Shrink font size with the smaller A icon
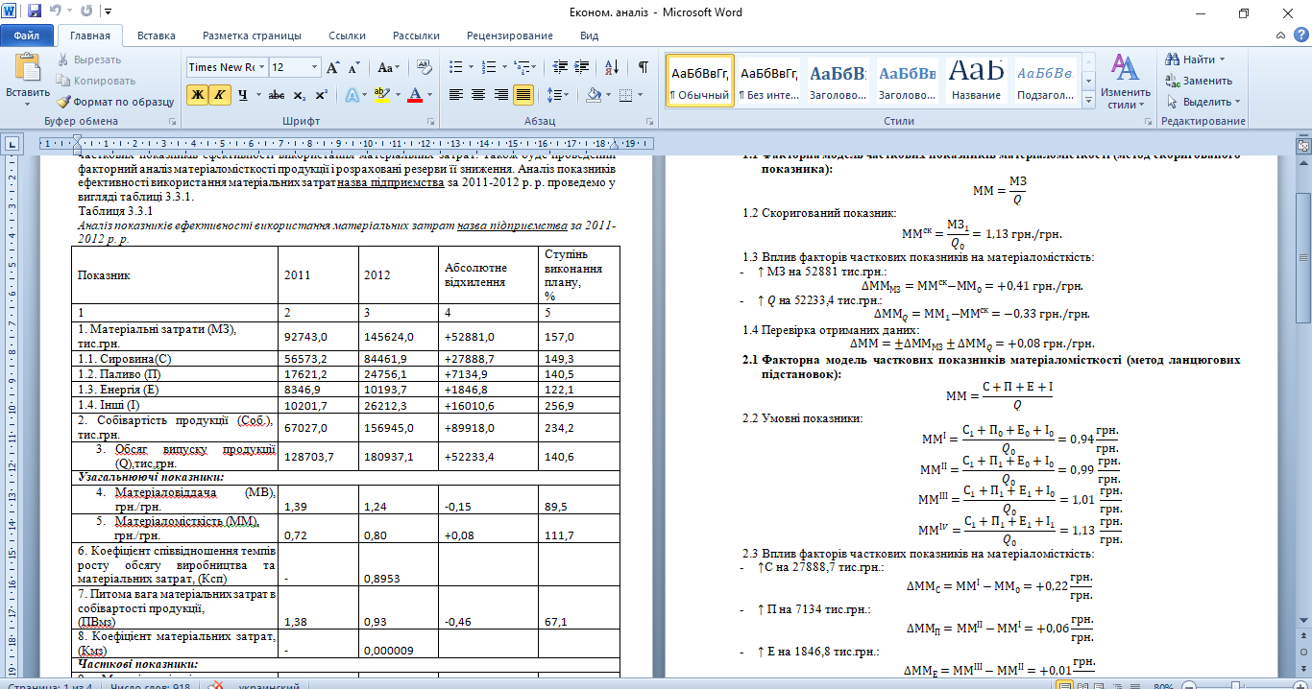 (x=354, y=67)
